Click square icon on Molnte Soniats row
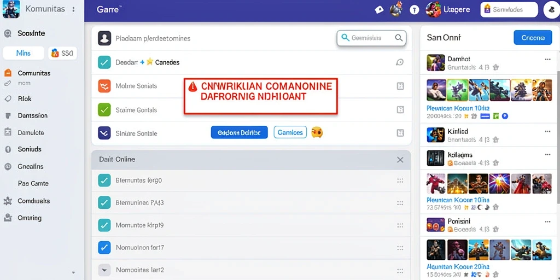 pos(400,86)
